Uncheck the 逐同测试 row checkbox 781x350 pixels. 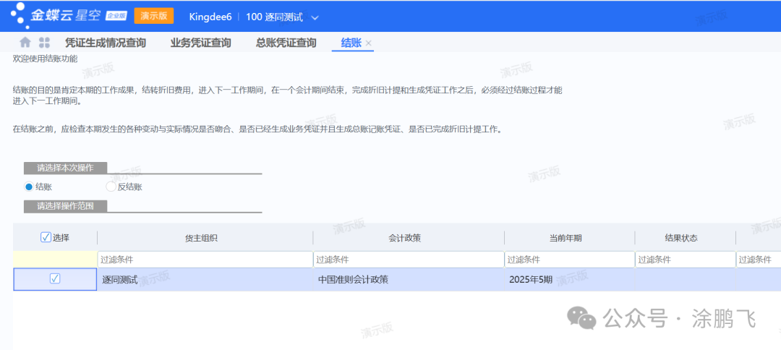55,279
